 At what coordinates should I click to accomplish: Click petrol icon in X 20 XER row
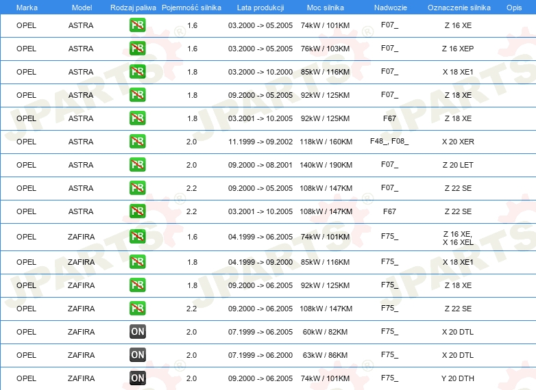pos(137,141)
